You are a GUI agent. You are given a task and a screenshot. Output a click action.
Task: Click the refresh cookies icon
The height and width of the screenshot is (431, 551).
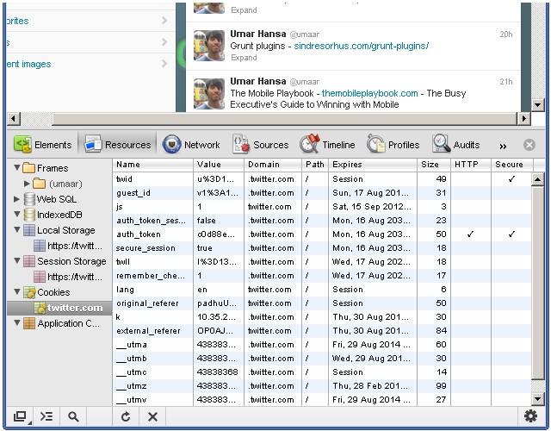pos(126,416)
